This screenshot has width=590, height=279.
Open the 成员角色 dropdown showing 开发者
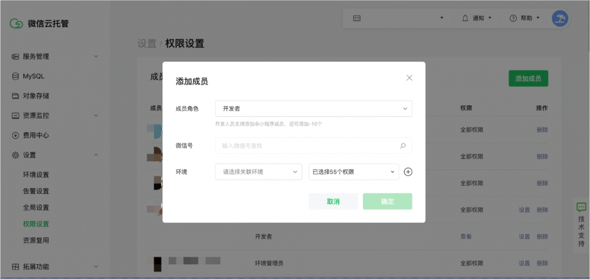314,109
